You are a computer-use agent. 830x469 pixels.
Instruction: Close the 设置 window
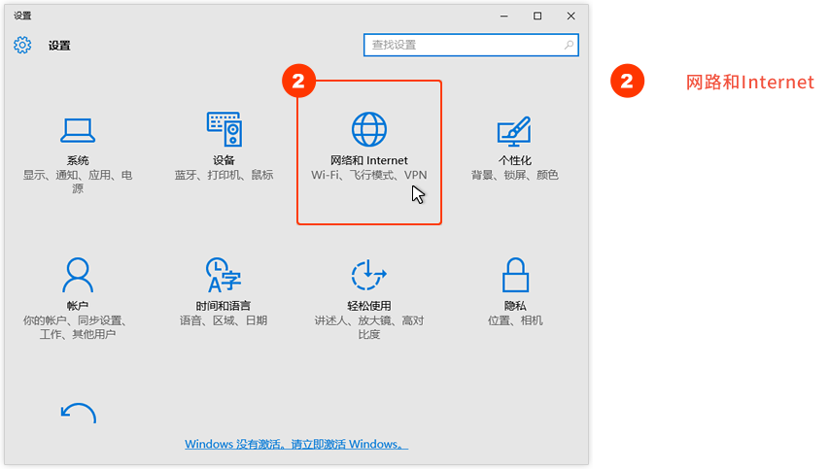[571, 16]
